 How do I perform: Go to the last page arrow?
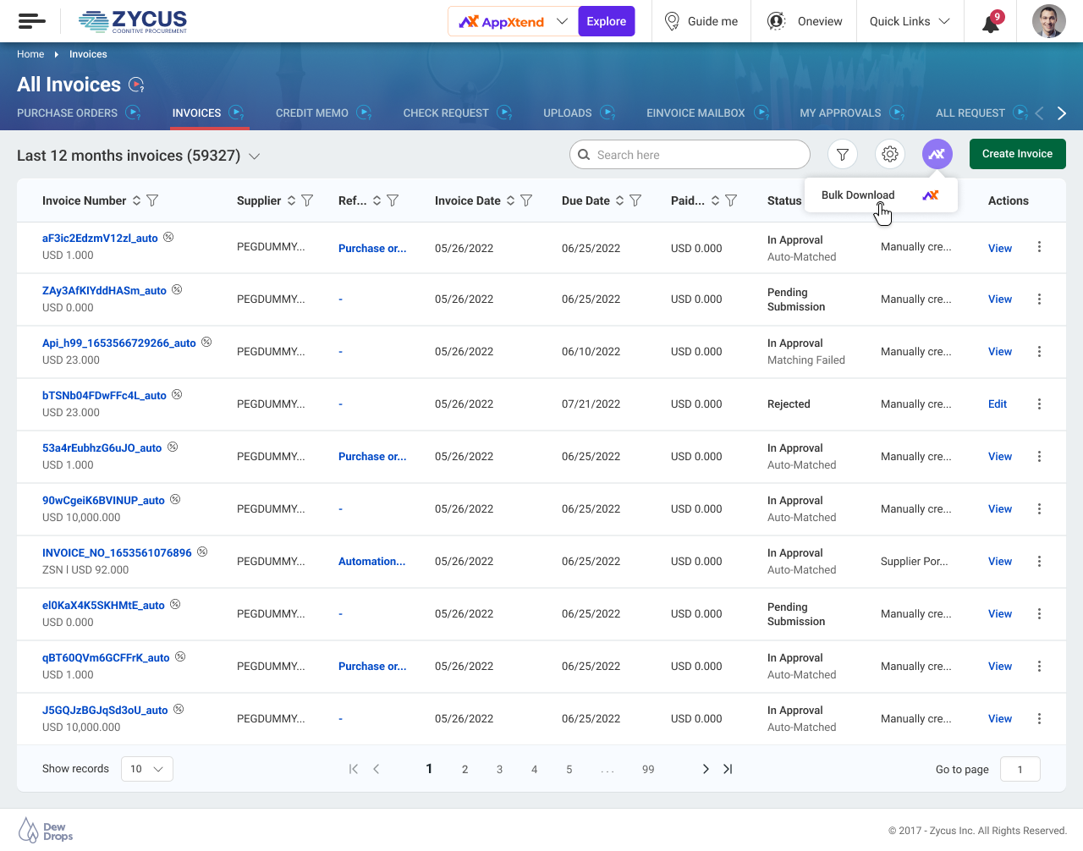click(728, 769)
